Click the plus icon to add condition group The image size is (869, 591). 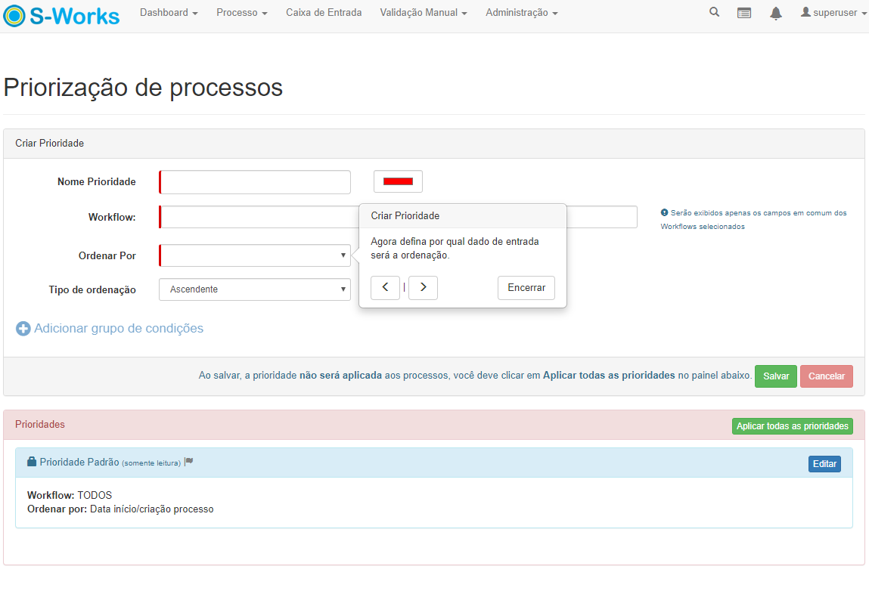(x=23, y=329)
